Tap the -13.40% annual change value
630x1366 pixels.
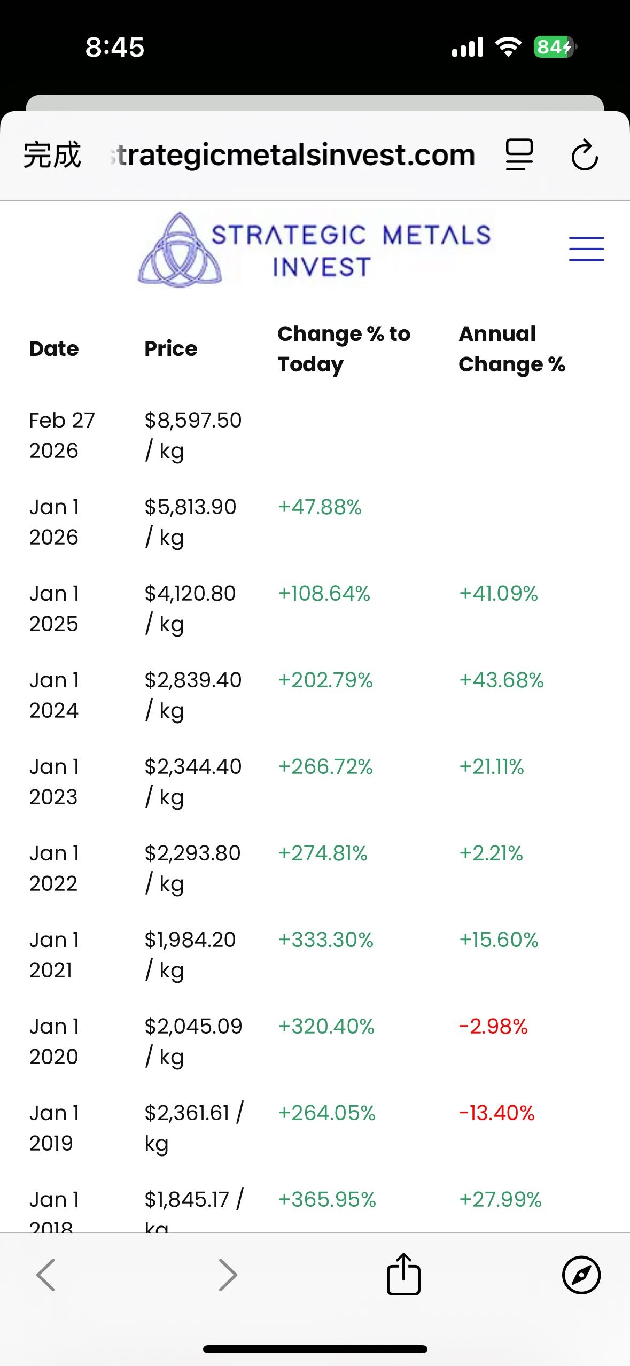coord(496,1113)
